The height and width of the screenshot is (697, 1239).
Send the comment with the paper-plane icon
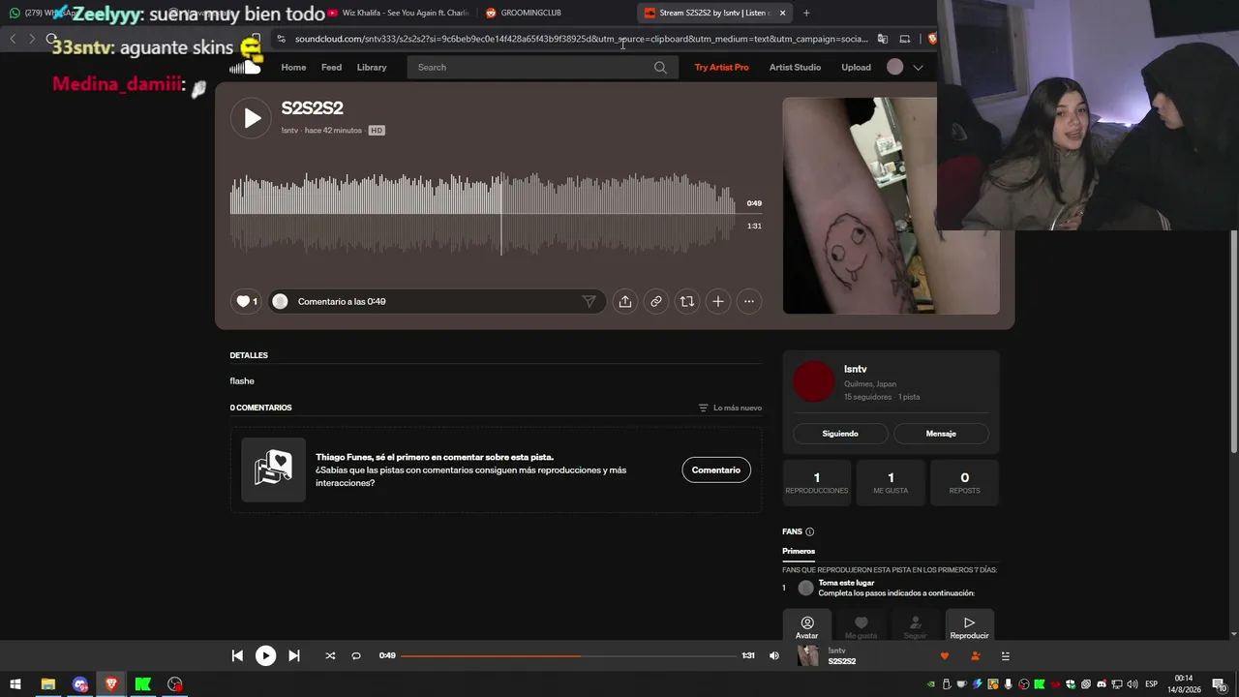(589, 301)
